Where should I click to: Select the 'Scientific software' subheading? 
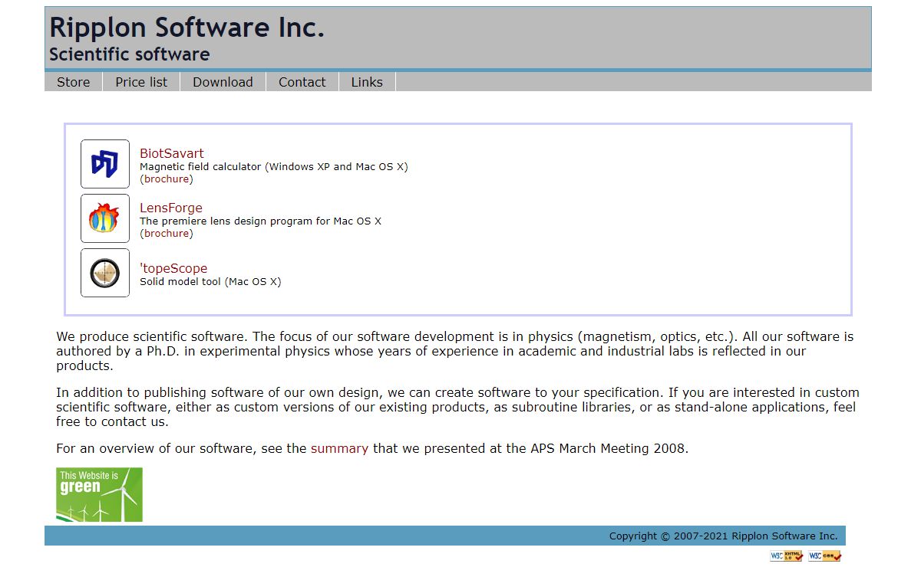pos(130,54)
